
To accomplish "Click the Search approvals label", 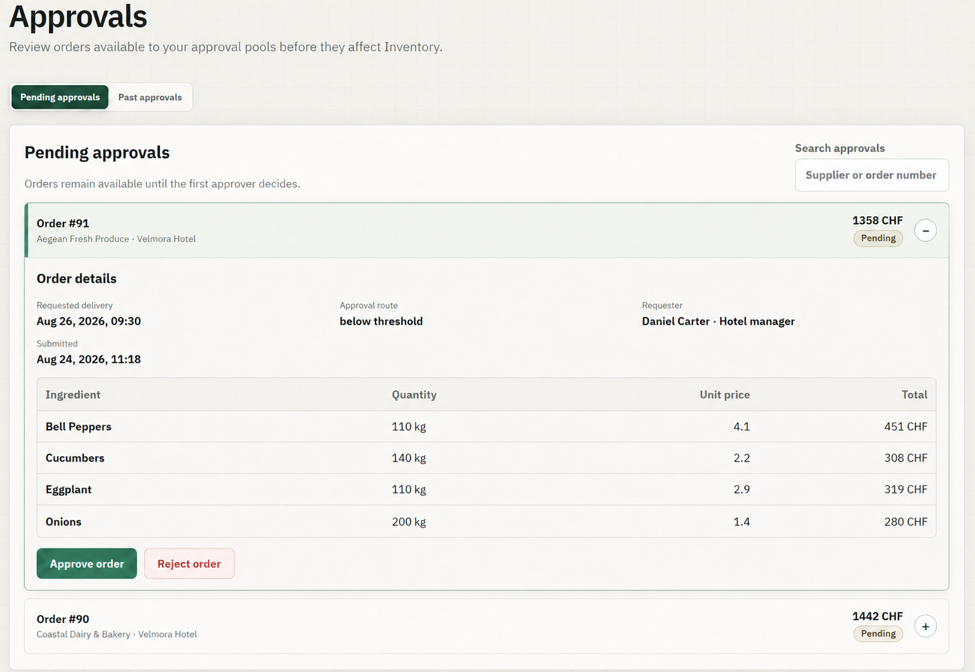I will [x=839, y=148].
